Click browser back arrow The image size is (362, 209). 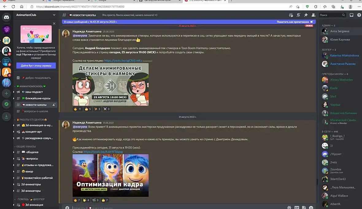pos(5,7)
